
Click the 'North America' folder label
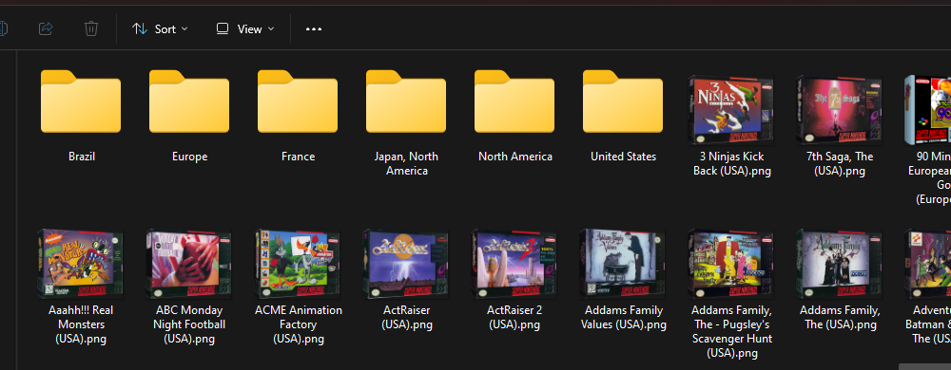tap(514, 157)
